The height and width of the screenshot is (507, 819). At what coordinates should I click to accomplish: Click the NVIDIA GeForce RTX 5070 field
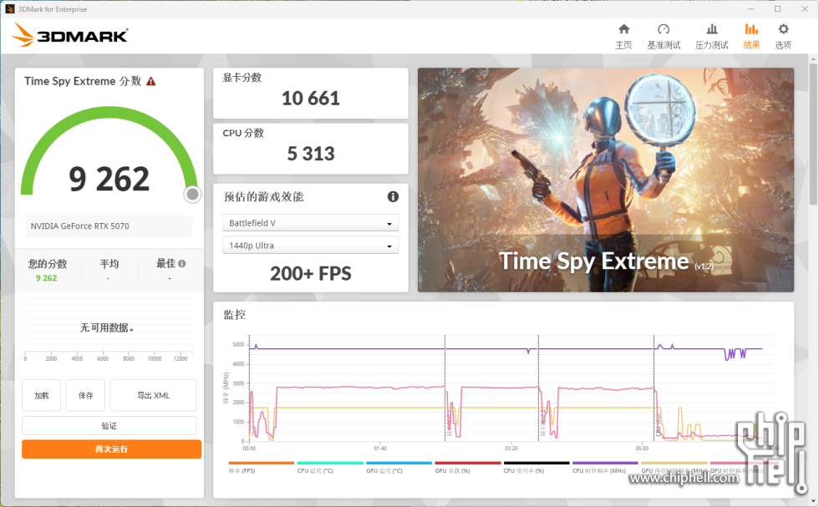click(109, 226)
